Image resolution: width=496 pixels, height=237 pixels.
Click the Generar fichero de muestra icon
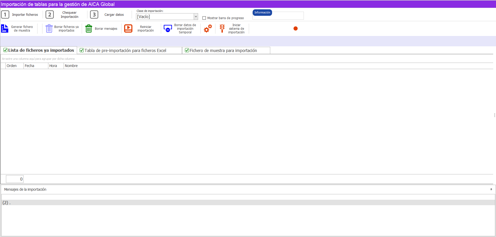pos(5,28)
